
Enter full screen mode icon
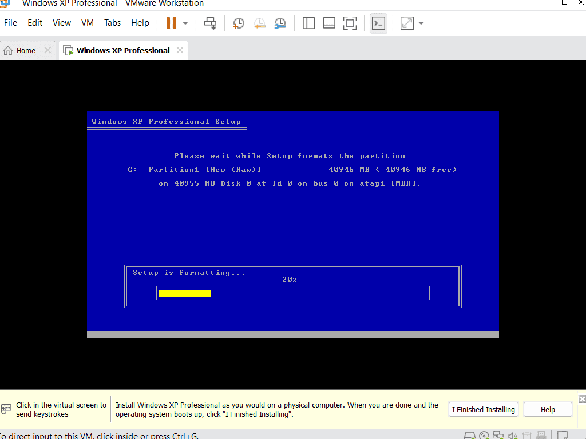[350, 23]
